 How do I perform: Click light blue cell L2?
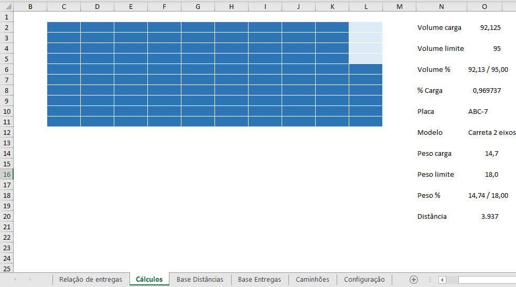(366, 27)
